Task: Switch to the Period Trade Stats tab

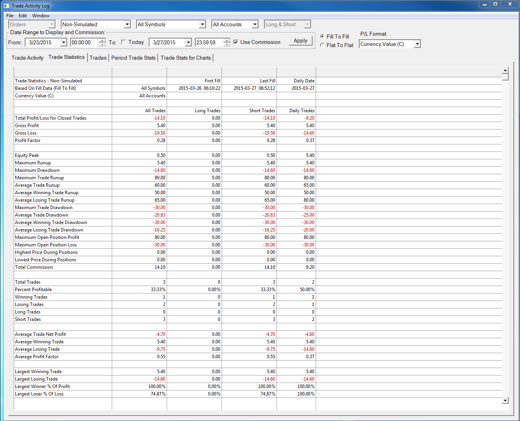Action: coord(133,58)
